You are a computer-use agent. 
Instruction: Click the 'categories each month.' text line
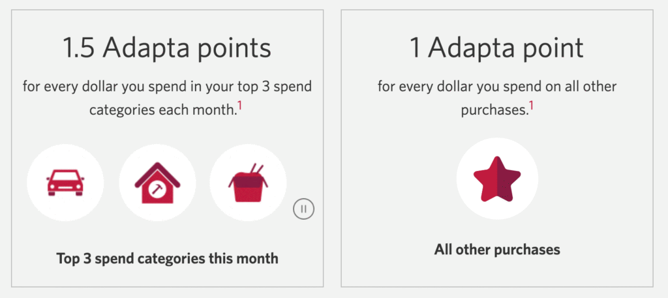162,110
